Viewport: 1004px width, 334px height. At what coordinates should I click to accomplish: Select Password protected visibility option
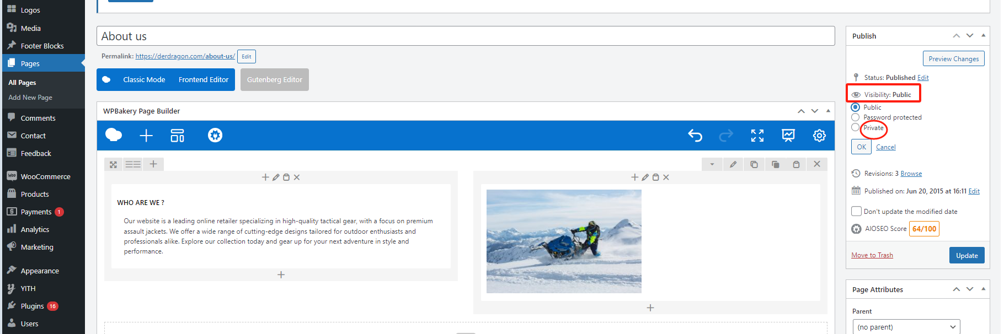click(856, 117)
